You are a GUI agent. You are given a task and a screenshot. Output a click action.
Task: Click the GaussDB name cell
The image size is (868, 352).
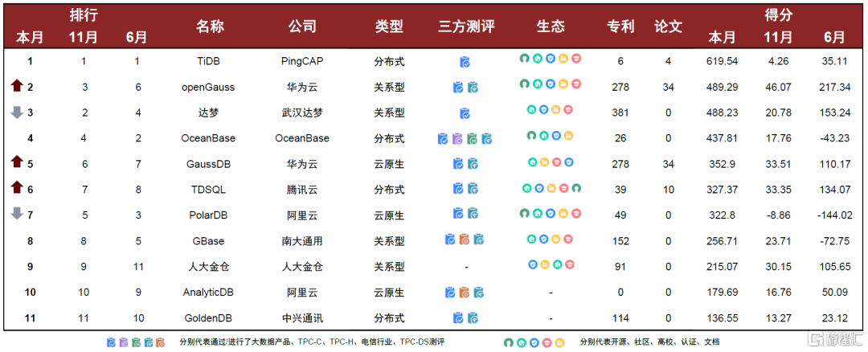(208, 164)
